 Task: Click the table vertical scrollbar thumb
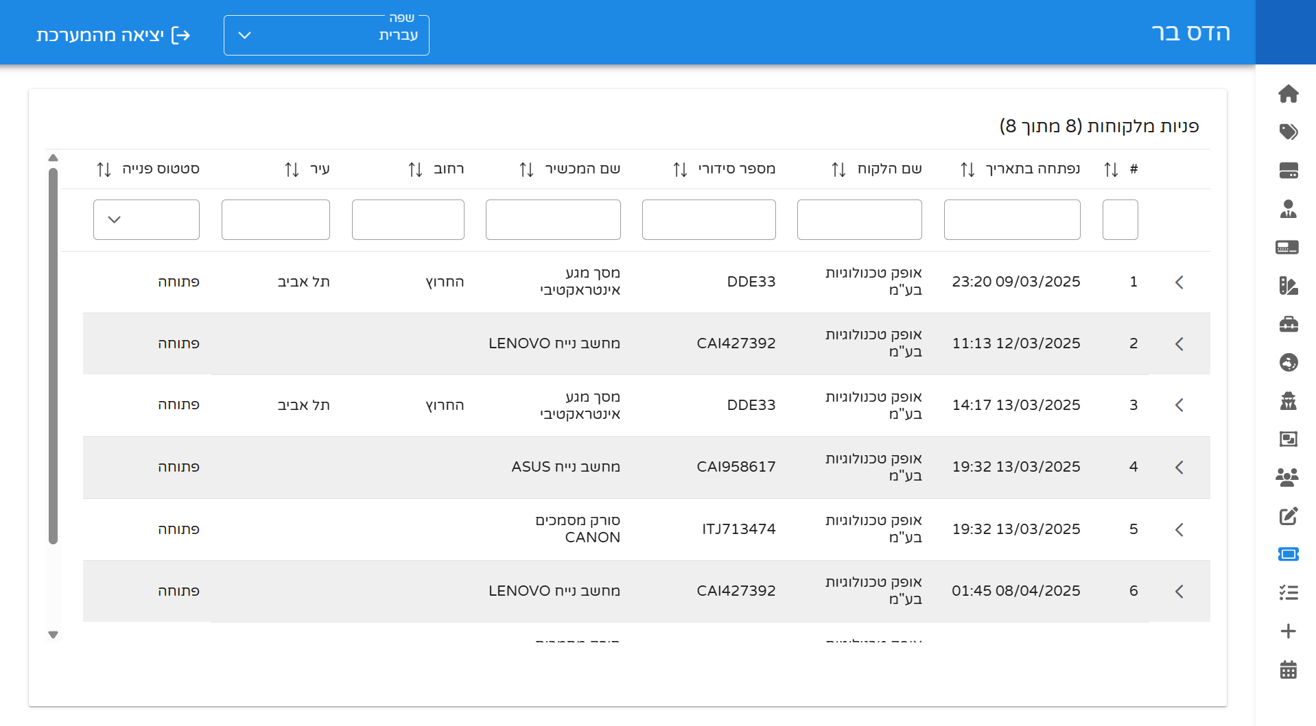[x=53, y=356]
